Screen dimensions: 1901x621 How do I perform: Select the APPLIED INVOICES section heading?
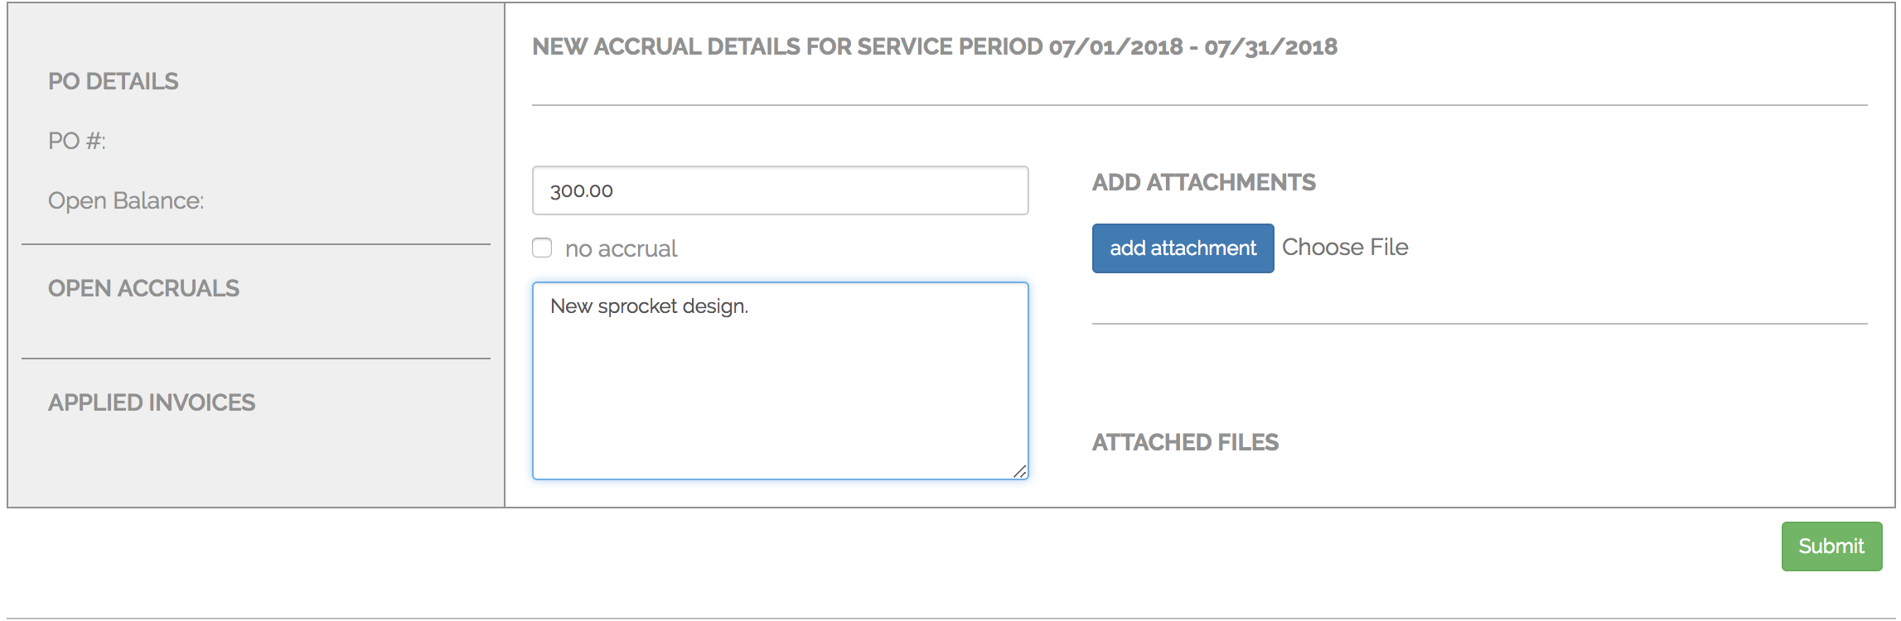(152, 402)
